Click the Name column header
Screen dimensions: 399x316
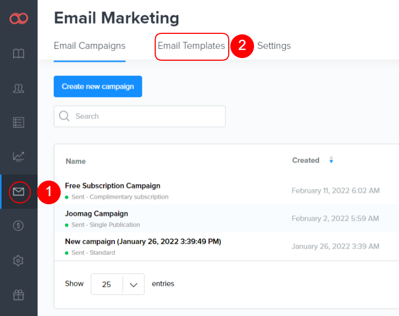point(76,161)
